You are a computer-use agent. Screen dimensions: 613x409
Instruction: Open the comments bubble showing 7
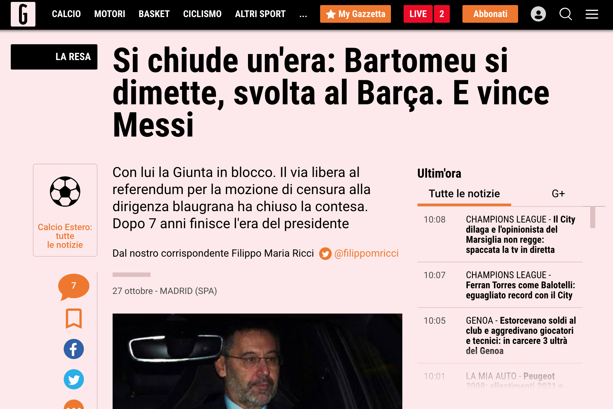tap(74, 286)
